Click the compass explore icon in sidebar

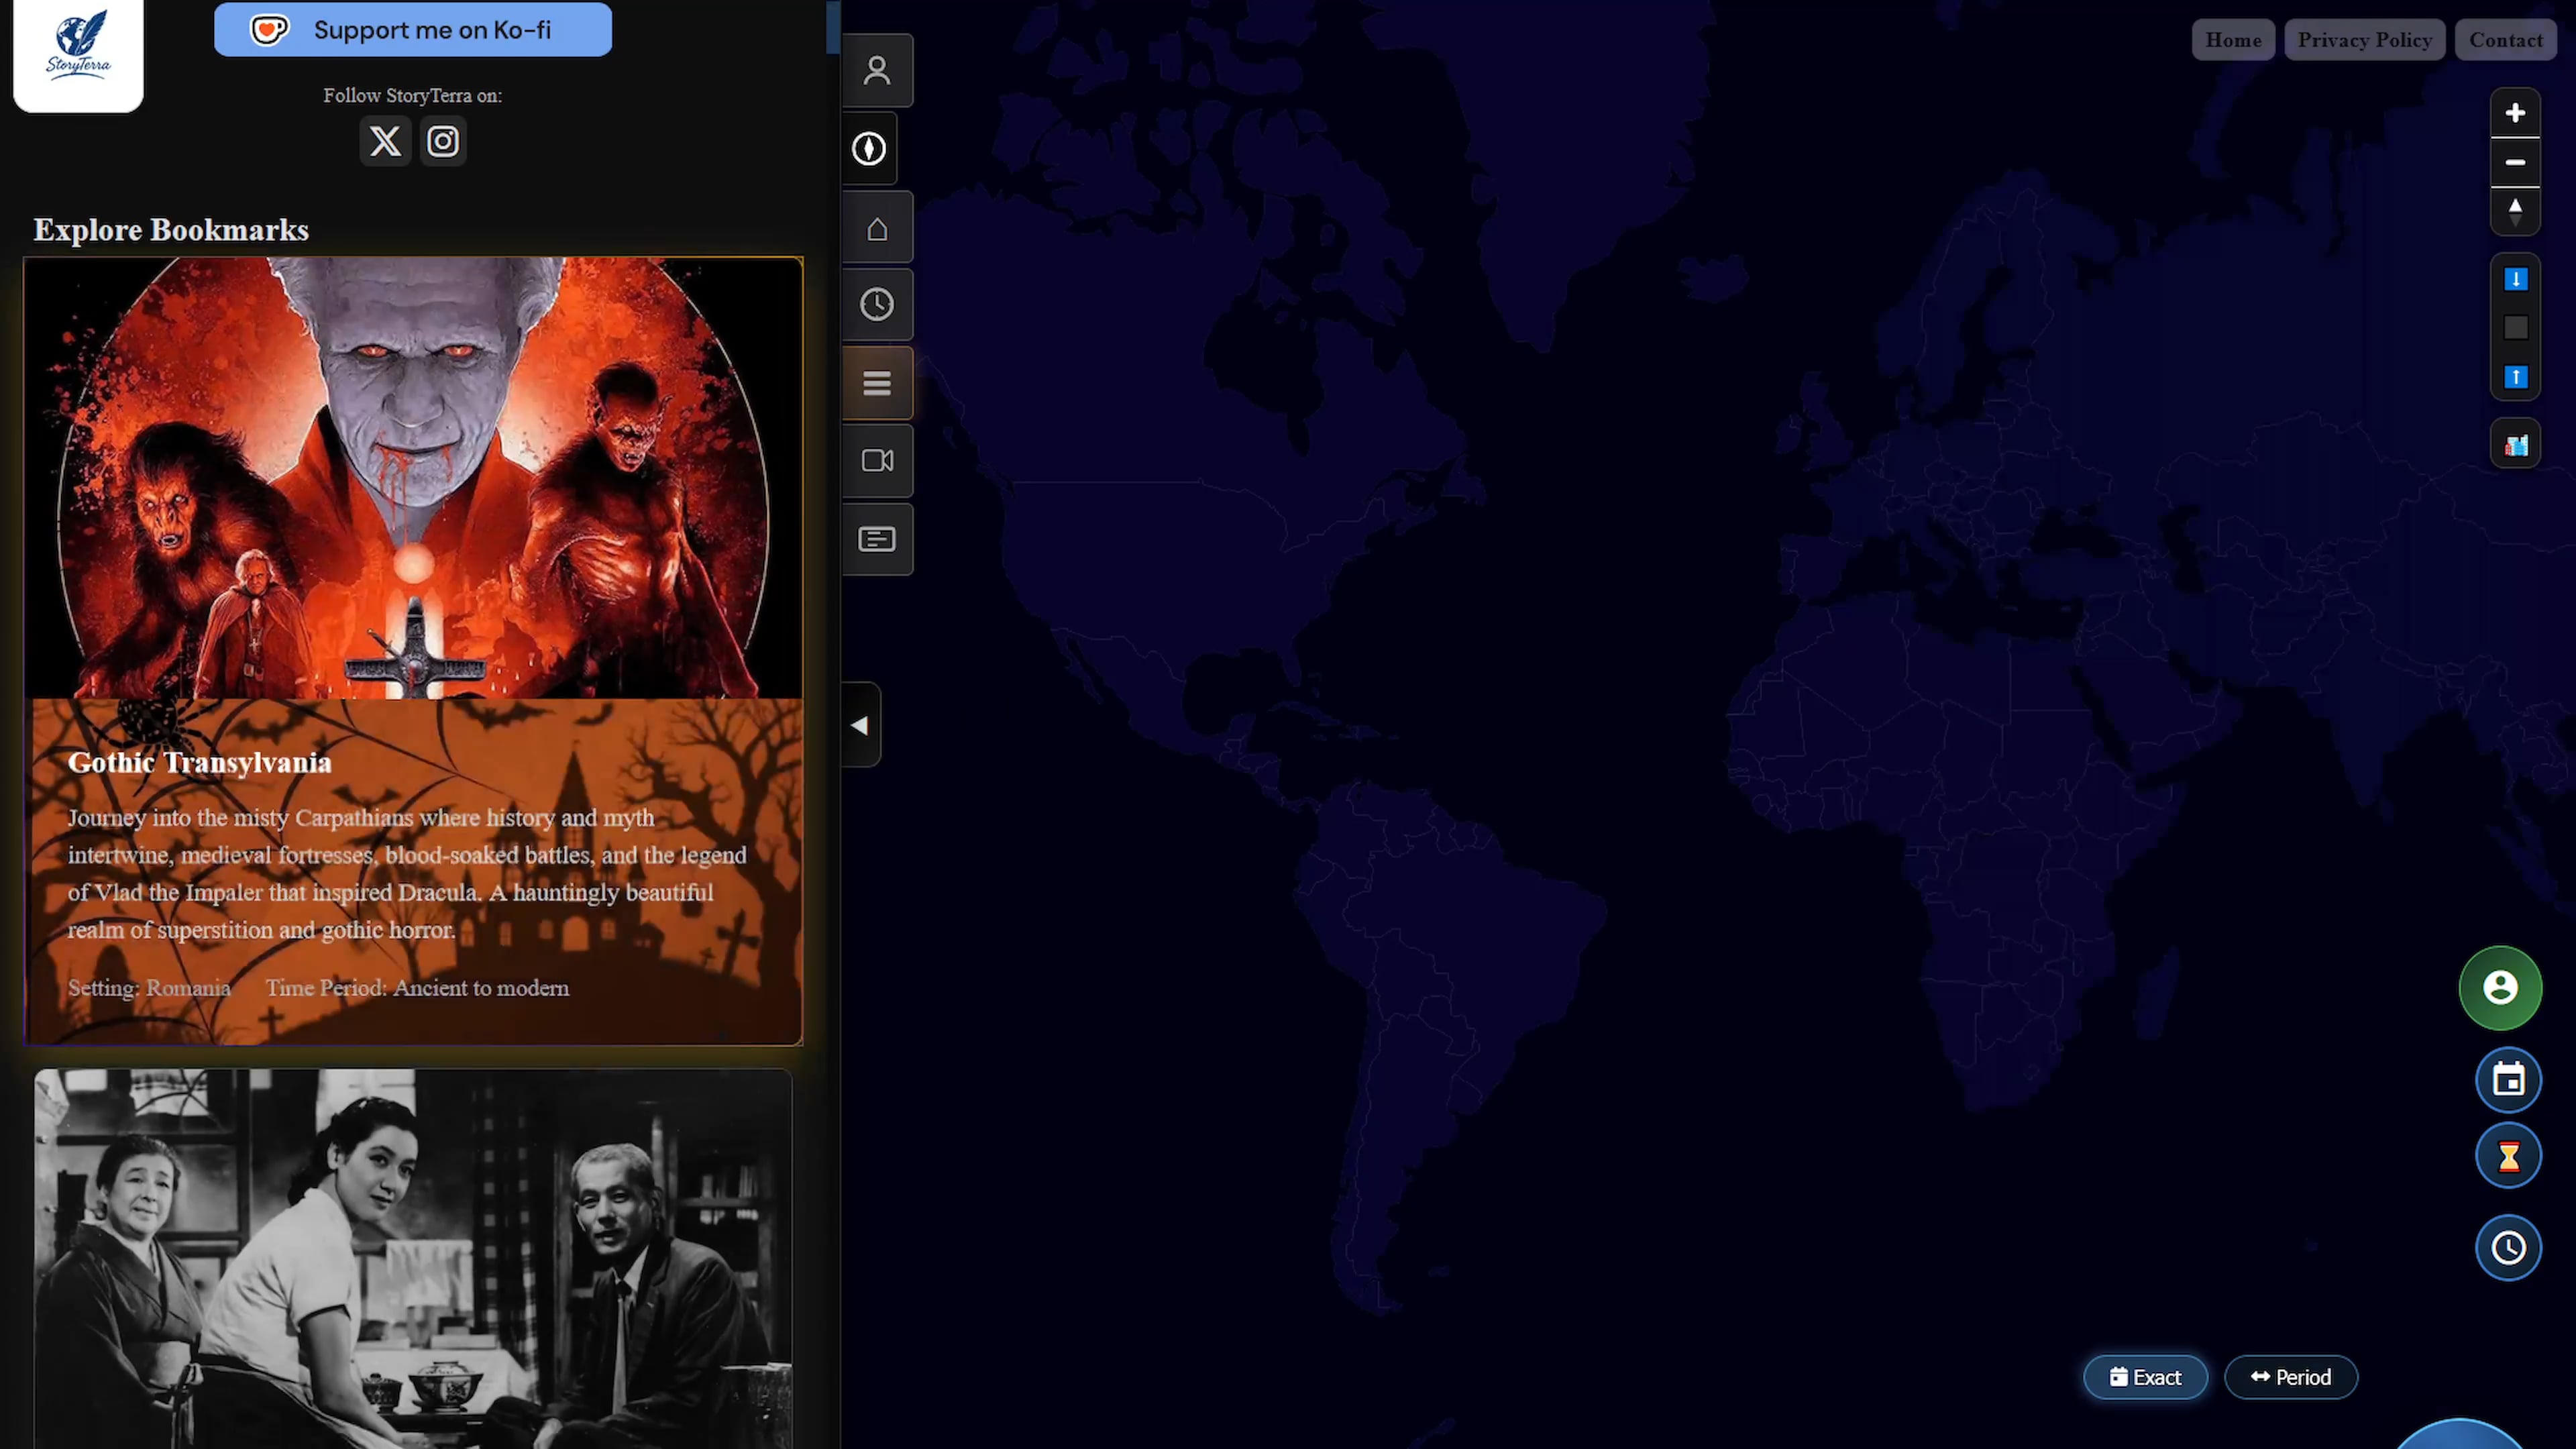[x=868, y=148]
